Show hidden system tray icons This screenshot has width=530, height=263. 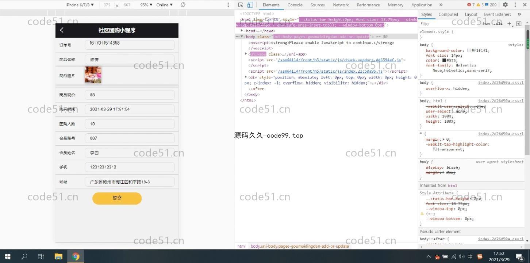pos(429,256)
